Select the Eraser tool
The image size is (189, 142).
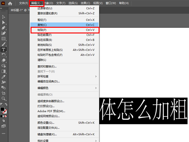(x=4, y=60)
